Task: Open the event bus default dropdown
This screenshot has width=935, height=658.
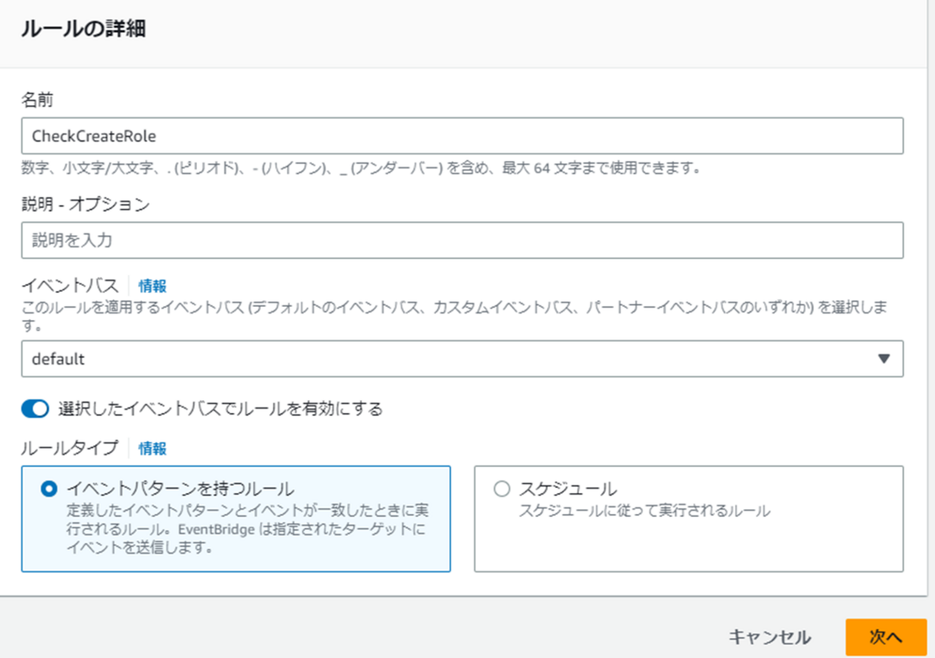Action: (462, 359)
